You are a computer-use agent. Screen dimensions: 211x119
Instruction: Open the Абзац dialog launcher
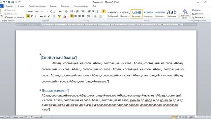click(x=105, y=20)
